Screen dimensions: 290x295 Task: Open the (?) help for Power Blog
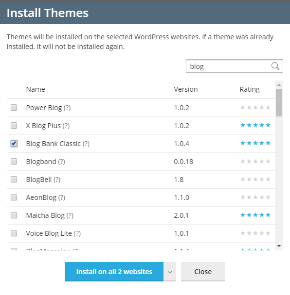[x=67, y=108]
